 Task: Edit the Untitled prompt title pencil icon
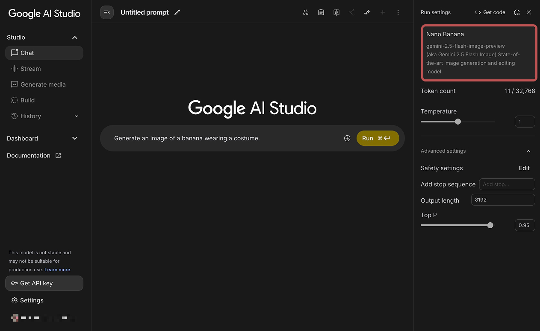point(177,12)
